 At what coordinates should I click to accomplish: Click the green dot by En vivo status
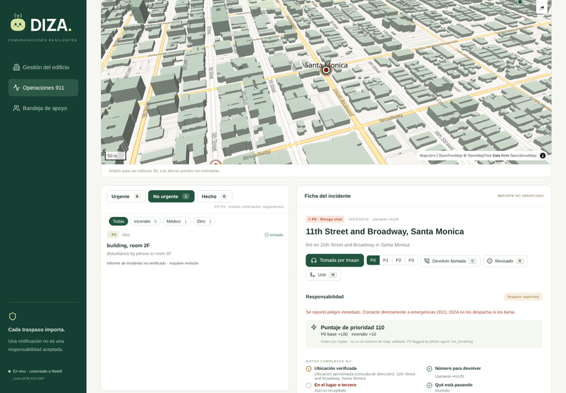click(9, 371)
